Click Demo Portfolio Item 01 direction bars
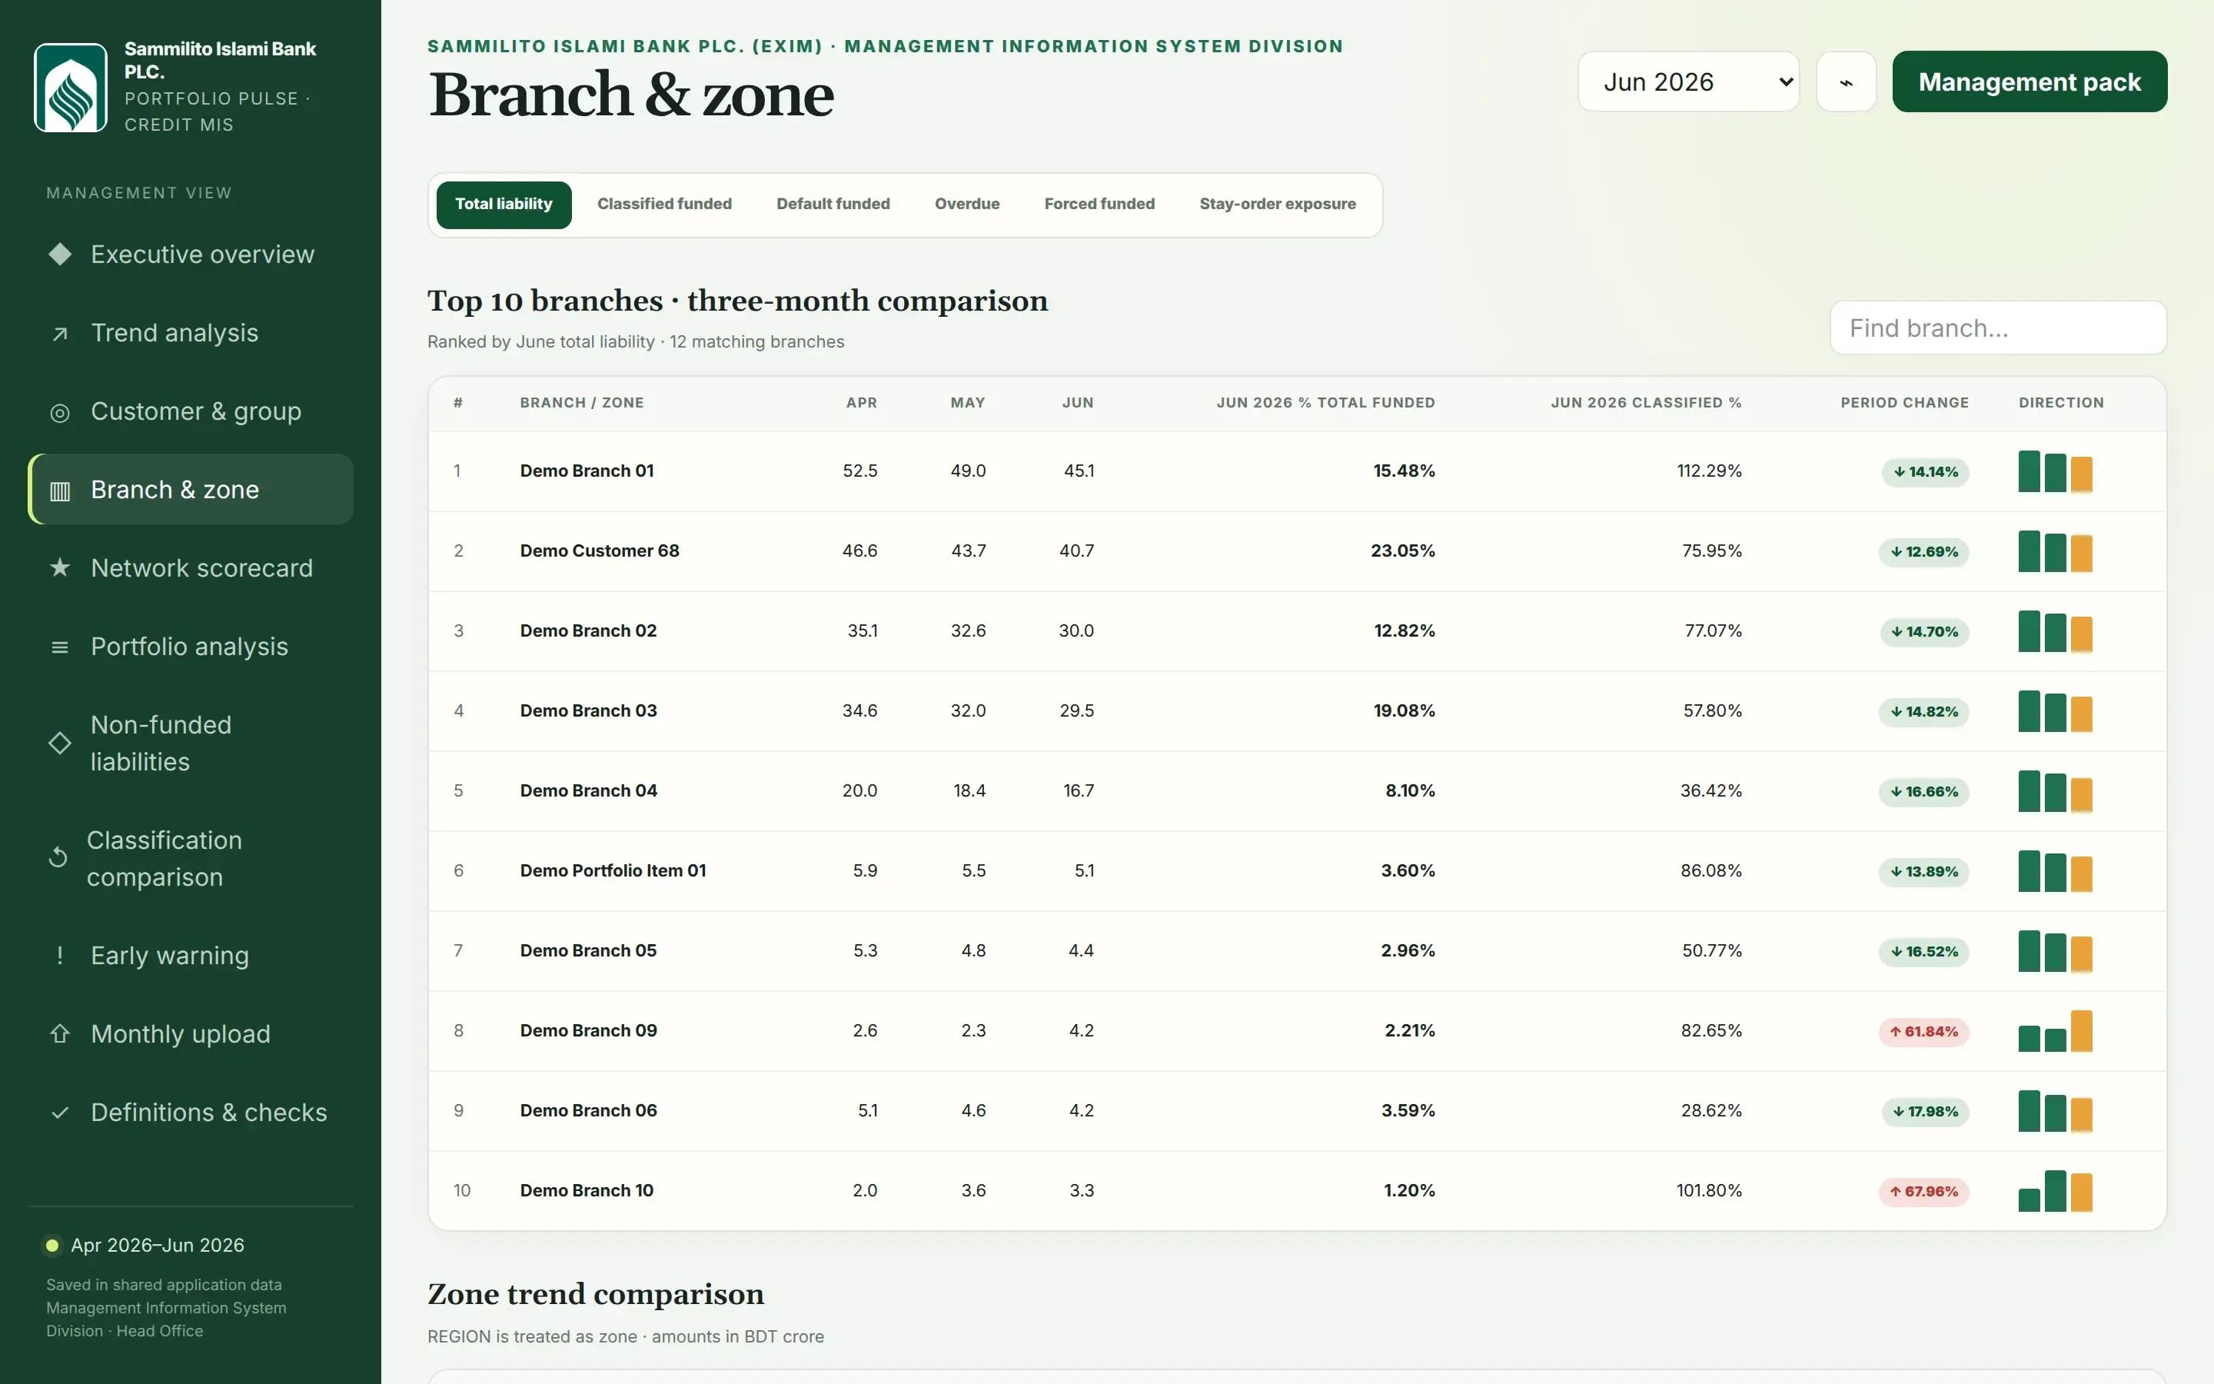 pyautogui.click(x=2055, y=871)
